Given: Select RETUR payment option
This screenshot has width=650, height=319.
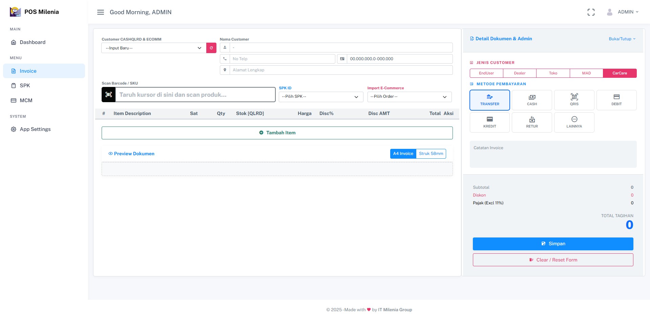Looking at the screenshot, I should [531, 122].
